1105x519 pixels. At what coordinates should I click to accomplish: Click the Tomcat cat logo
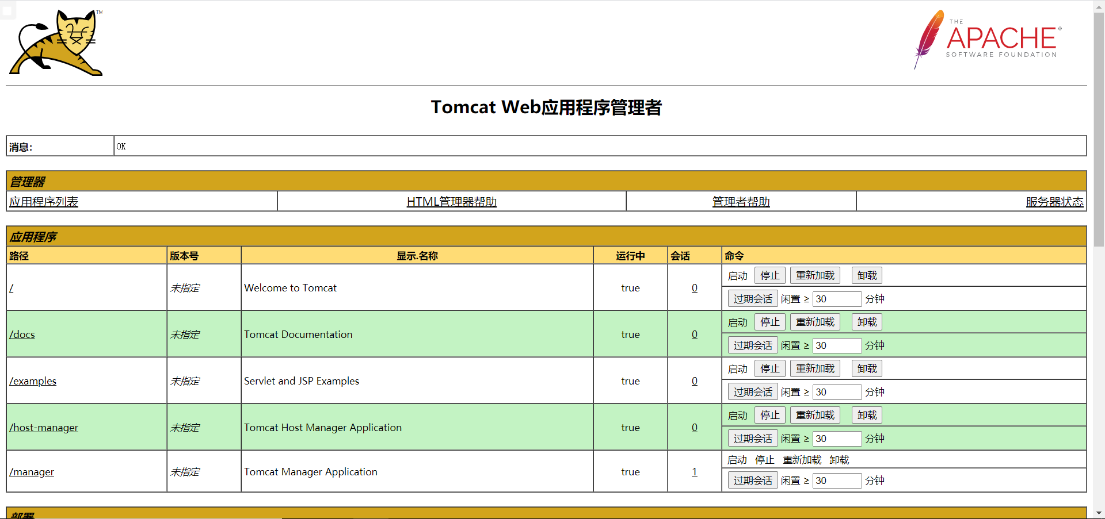click(56, 43)
